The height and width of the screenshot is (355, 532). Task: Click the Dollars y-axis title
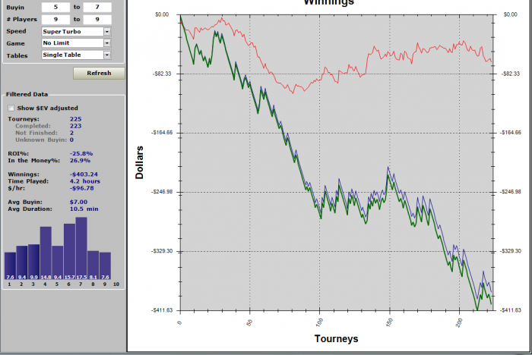[x=139, y=162]
